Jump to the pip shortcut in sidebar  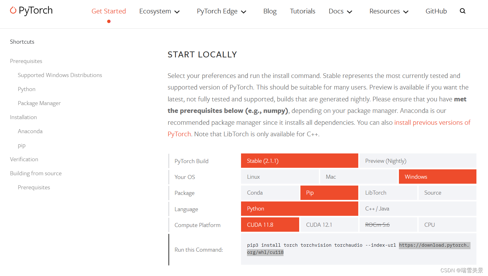22,146
